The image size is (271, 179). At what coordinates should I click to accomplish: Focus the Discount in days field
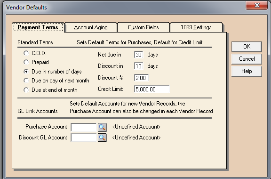139,66
